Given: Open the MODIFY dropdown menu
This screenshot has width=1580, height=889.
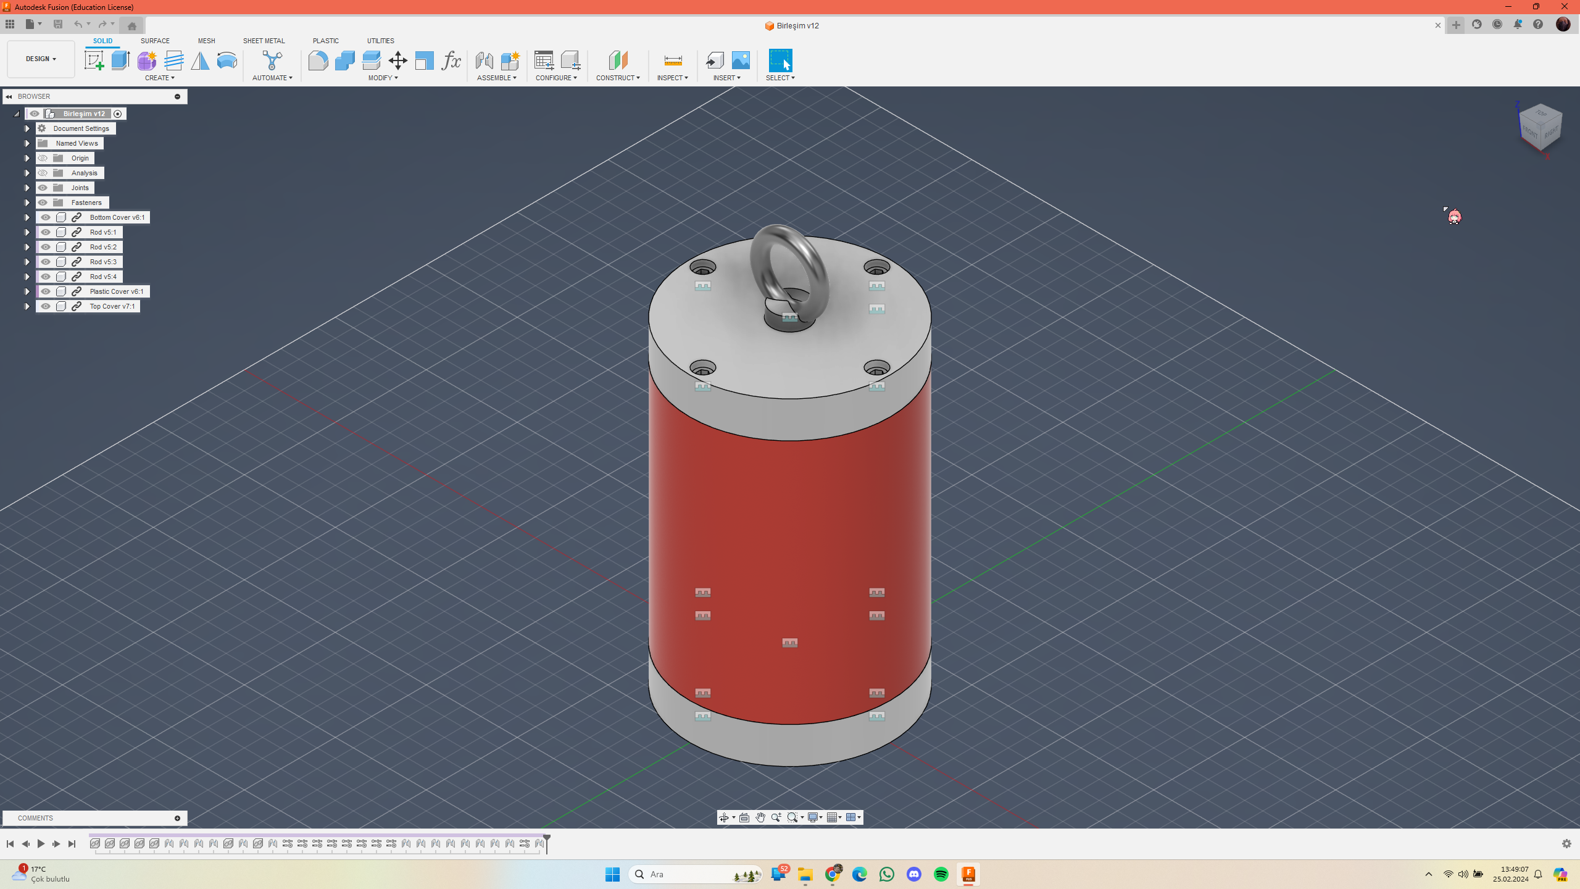Looking at the screenshot, I should (383, 78).
